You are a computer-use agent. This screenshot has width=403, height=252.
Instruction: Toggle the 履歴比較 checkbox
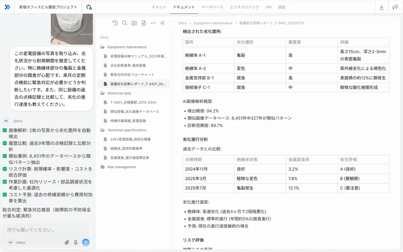coord(5,143)
